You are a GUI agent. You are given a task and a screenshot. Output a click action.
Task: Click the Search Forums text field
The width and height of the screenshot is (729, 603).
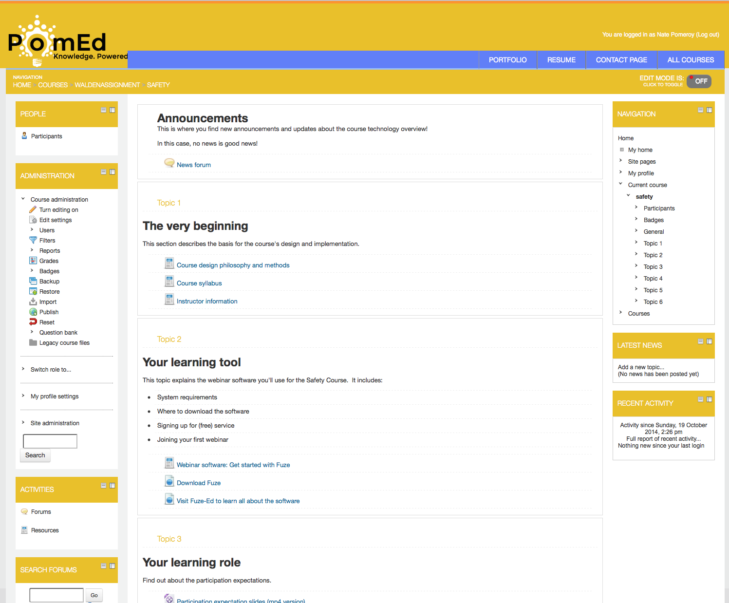point(56,595)
